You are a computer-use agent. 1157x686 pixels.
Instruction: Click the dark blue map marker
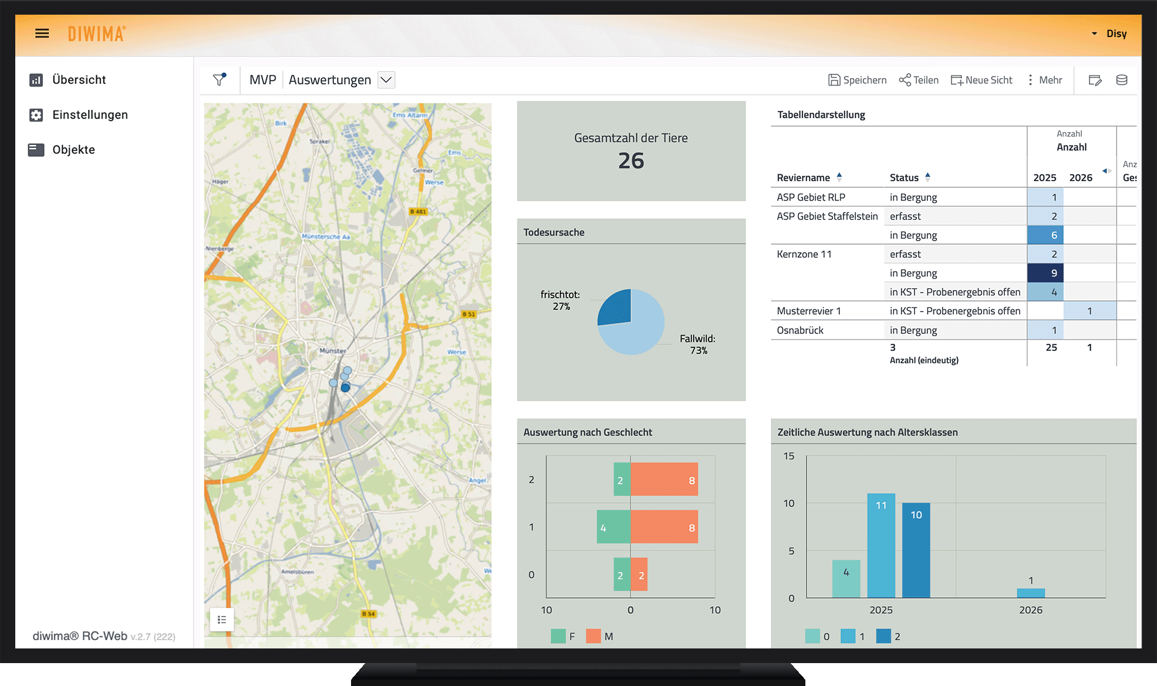pyautogui.click(x=345, y=387)
